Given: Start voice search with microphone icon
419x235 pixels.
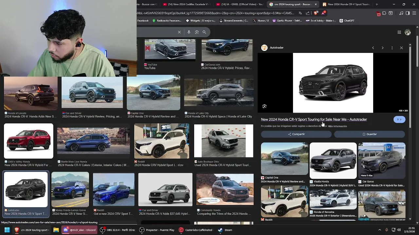Looking at the screenshot, I should [189, 32].
